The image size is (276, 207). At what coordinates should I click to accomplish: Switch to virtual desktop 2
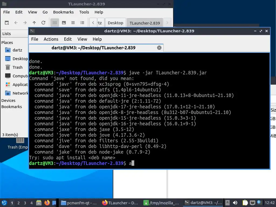[x=19, y=203]
